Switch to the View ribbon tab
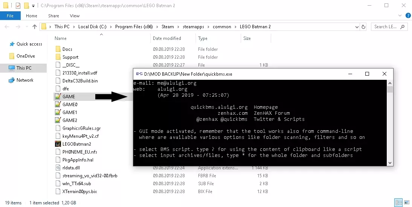Image resolution: width=412 pixels, height=207 pixels. click(x=75, y=16)
